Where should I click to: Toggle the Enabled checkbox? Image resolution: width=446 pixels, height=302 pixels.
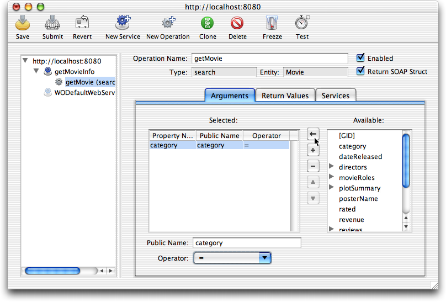pyautogui.click(x=360, y=58)
